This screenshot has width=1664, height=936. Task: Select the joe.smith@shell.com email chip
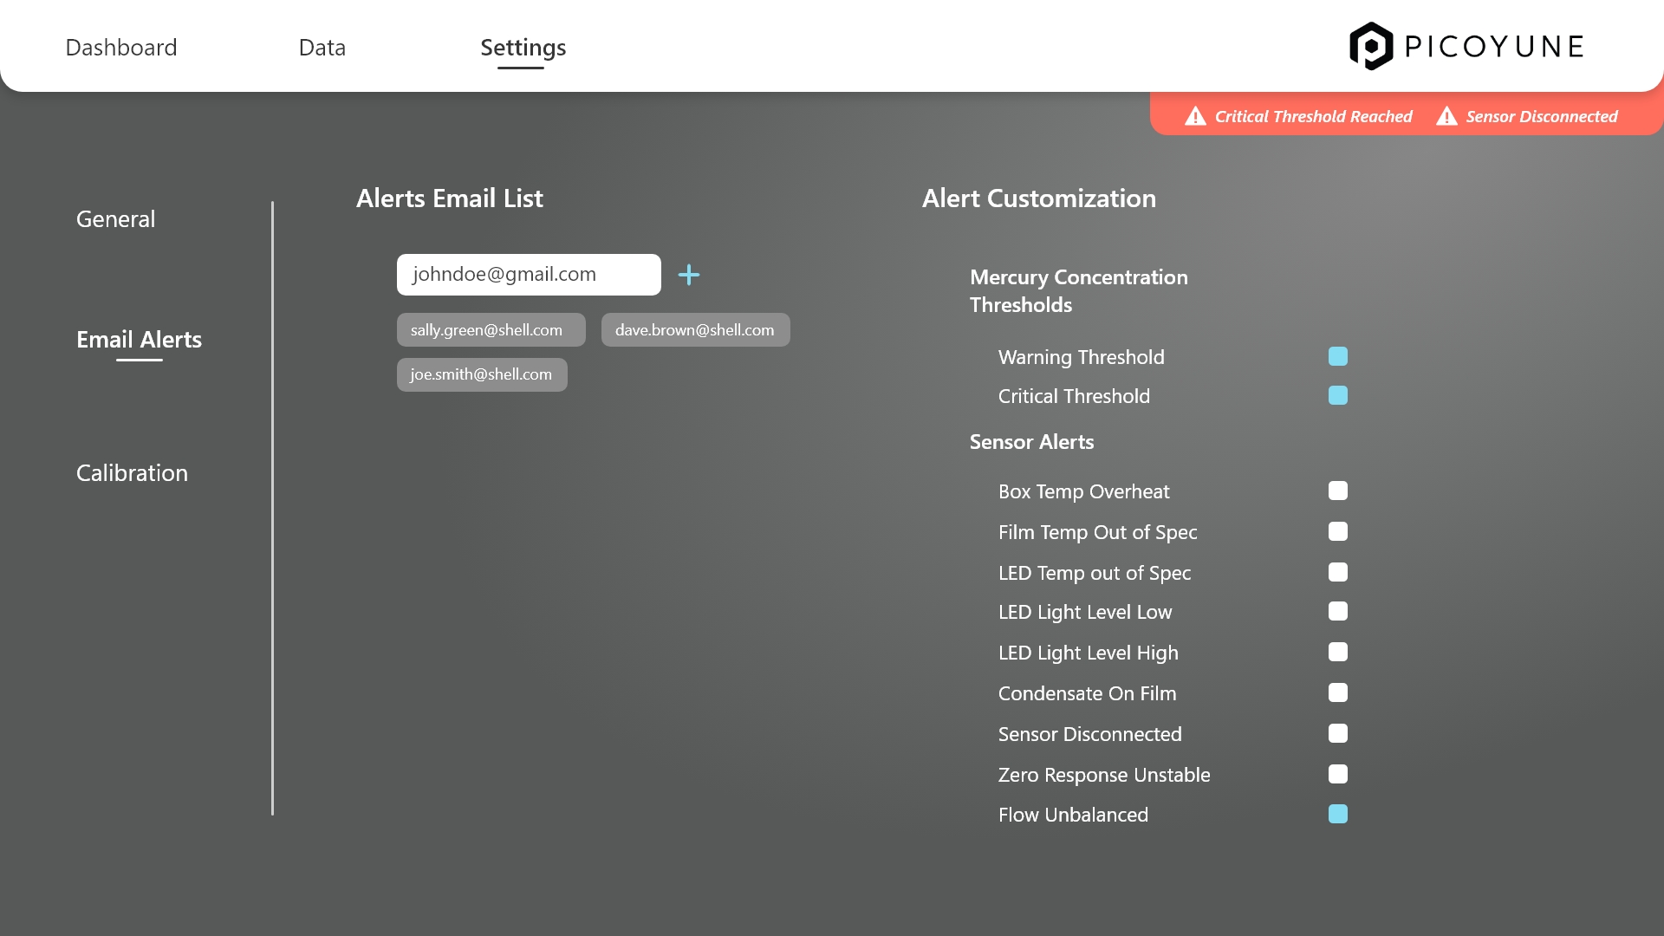click(x=482, y=374)
